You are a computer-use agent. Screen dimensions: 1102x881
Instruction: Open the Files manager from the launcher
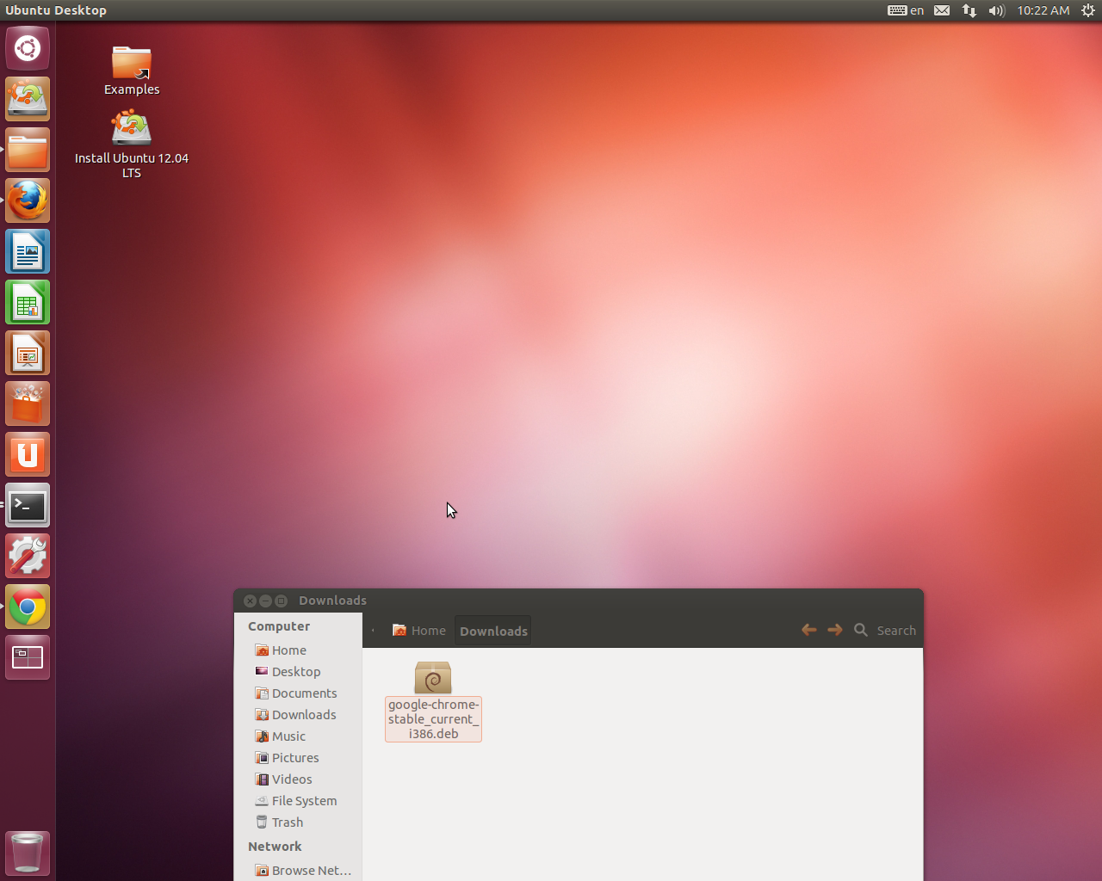tap(28, 150)
